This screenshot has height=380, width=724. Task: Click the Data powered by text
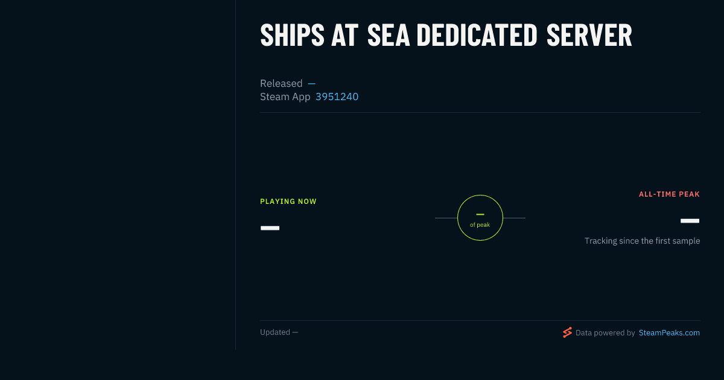[x=605, y=332]
